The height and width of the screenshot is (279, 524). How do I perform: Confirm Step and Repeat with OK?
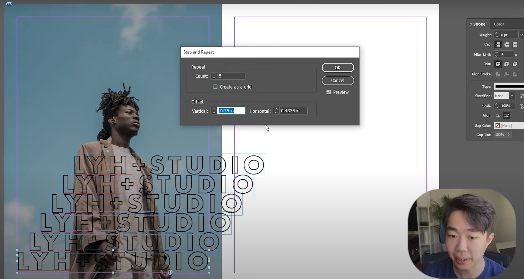(x=338, y=68)
